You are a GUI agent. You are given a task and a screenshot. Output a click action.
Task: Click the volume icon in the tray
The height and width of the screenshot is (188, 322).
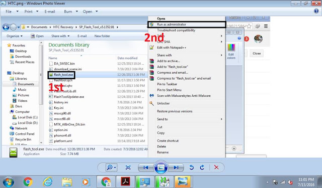[x=290, y=182]
